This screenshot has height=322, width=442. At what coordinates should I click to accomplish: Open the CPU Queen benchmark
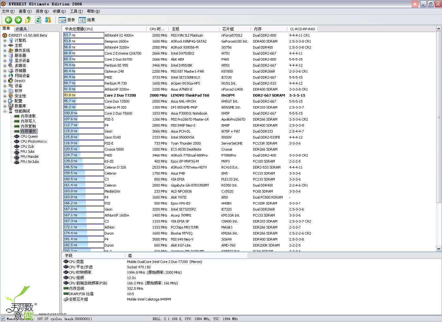(29, 136)
